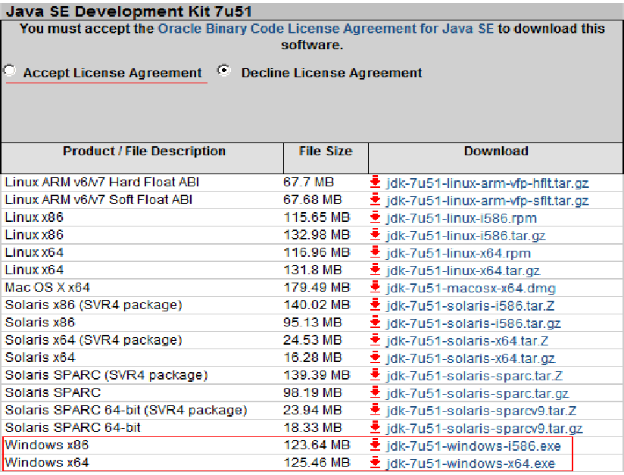Click download arrow for jdk-7u51-solaris-sparc.tar.gz
Image resolution: width=624 pixels, height=475 pixels.
(375, 392)
